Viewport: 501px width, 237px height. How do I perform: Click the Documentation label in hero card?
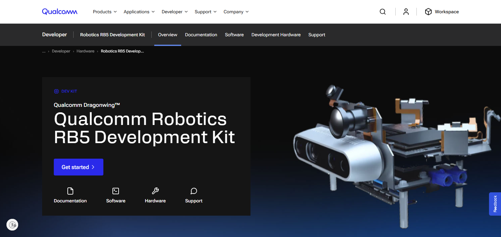(70, 201)
